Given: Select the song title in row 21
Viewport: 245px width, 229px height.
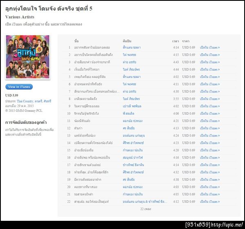Looking at the screenshot, I should point(84,194).
